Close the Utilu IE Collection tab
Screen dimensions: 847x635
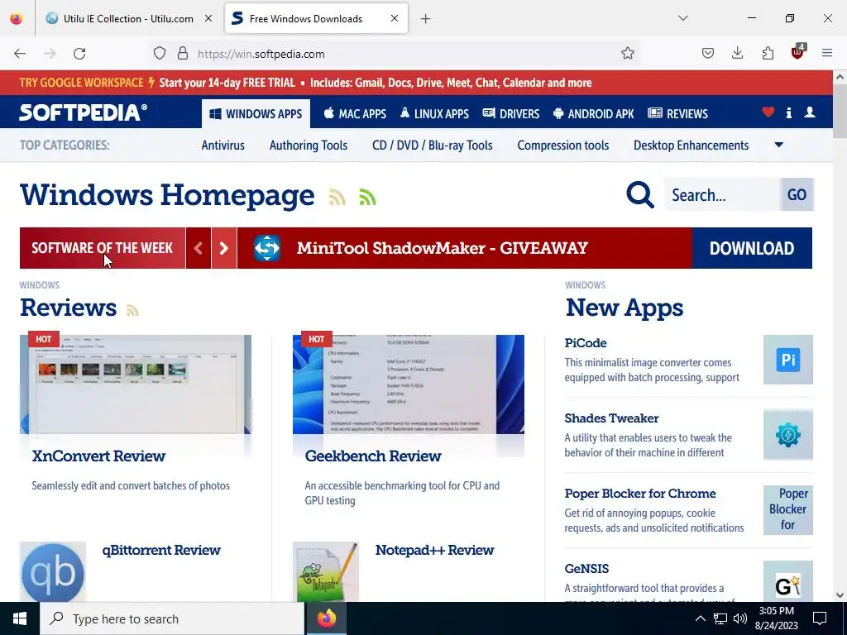click(208, 18)
